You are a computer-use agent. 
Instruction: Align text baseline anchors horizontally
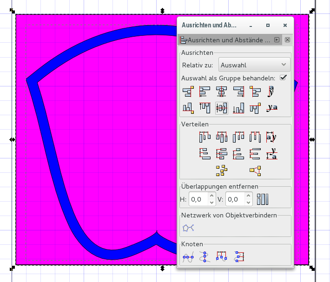tap(271, 92)
